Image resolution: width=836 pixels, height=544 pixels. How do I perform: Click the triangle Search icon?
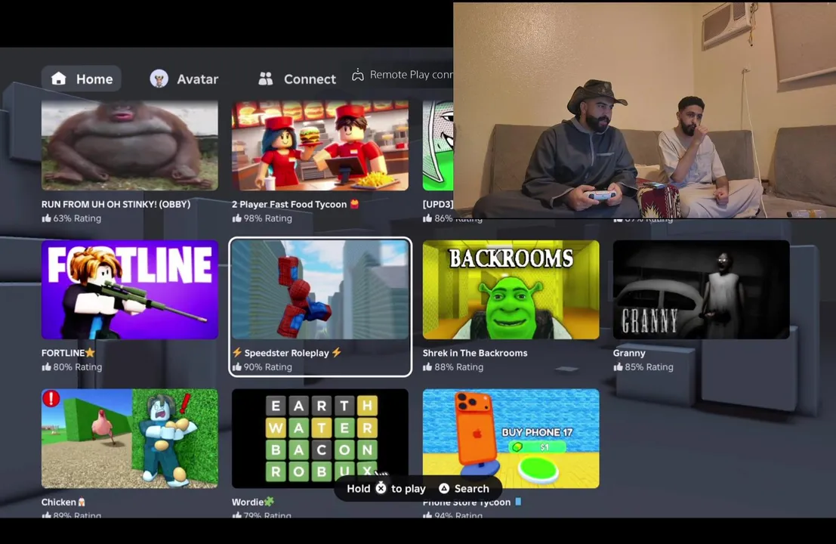click(x=444, y=489)
